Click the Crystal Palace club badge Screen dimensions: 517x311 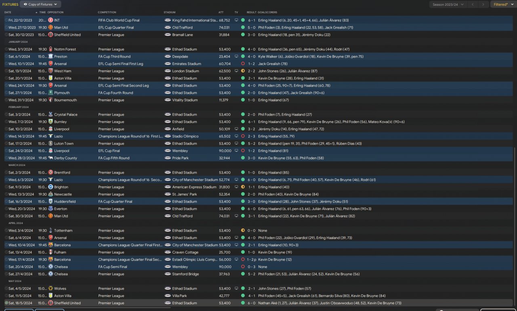[x=50, y=114]
